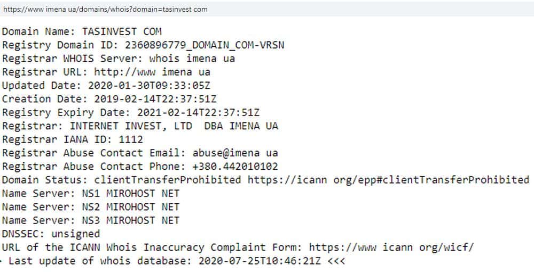Click the DNSSEC unsigned line
The height and width of the screenshot is (273, 534).
pyautogui.click(x=51, y=234)
